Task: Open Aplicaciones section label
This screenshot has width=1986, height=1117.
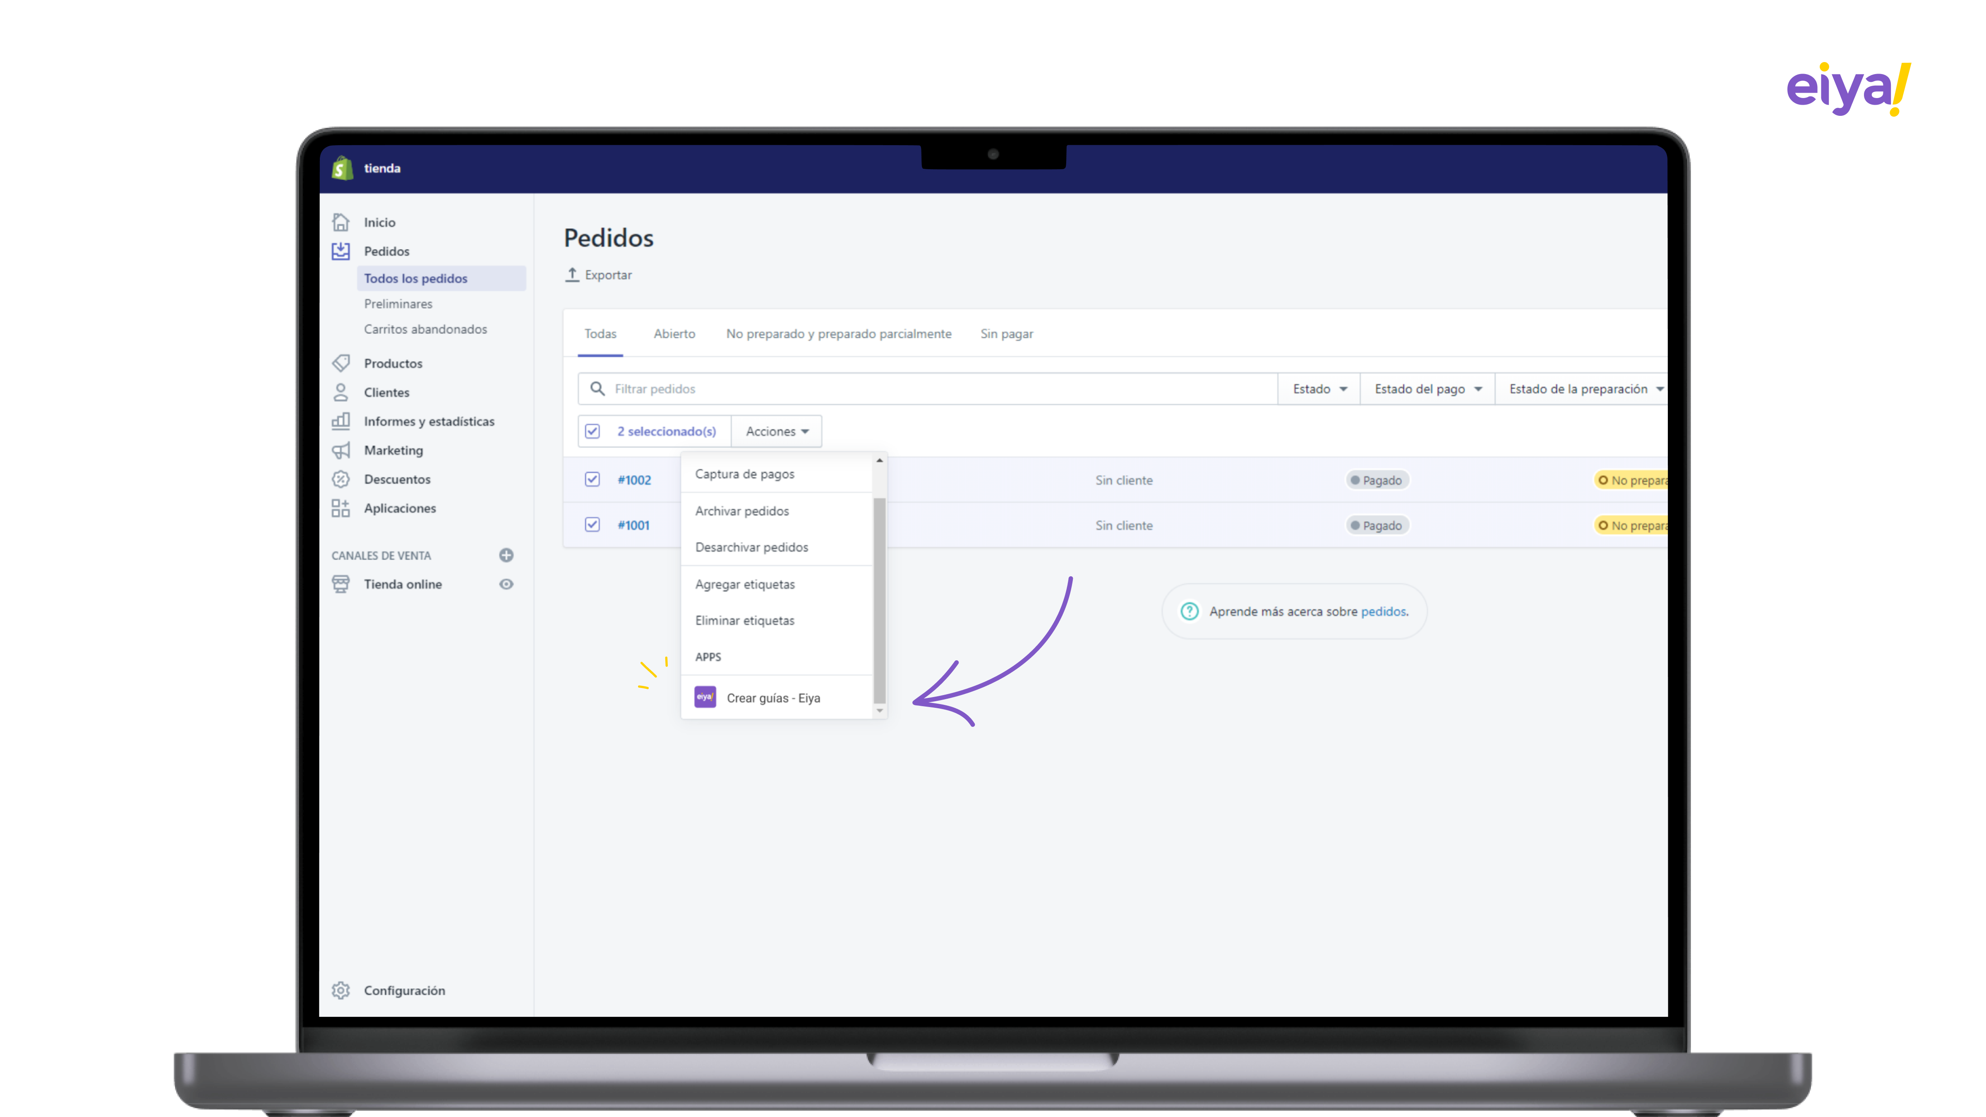Action: [400, 508]
